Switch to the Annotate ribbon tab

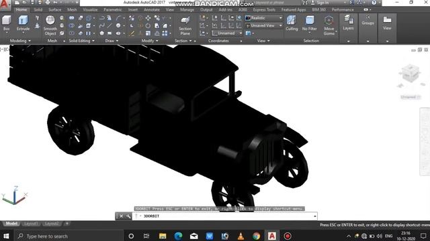pyautogui.click(x=152, y=9)
